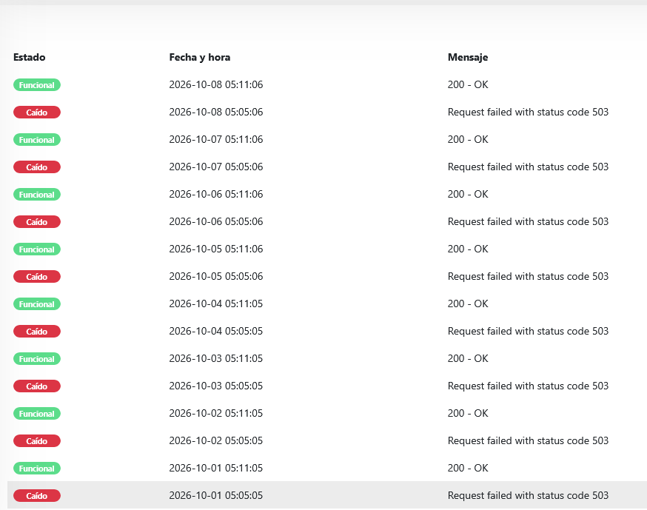Choose the 2026-10-02 05:05:05 timestamp cell
The height and width of the screenshot is (510, 647).
click(x=216, y=441)
